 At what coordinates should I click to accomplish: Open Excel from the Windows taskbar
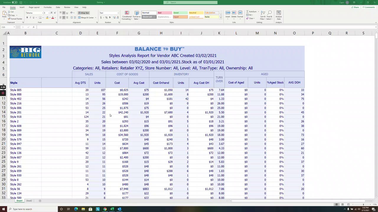click(x=112, y=209)
